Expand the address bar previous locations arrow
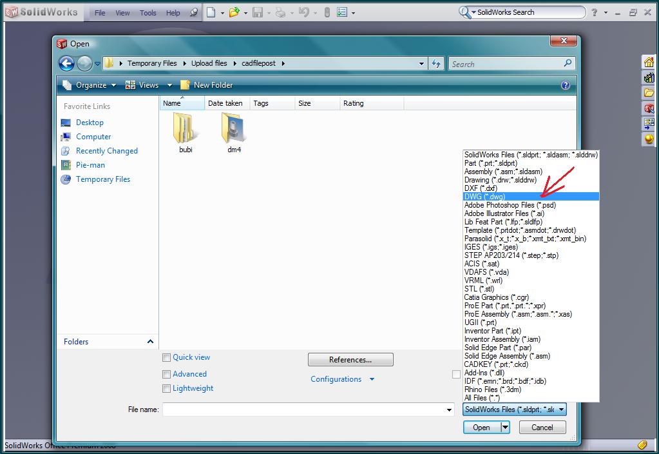This screenshot has height=454, width=659. (x=421, y=64)
